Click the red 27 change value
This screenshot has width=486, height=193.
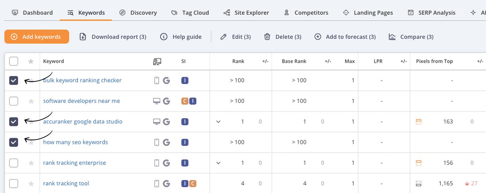[471, 183]
